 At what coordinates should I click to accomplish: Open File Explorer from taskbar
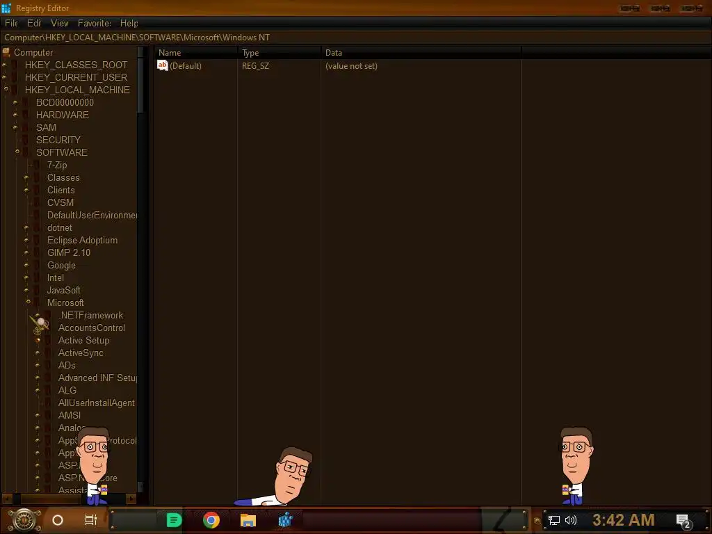pyautogui.click(x=248, y=520)
